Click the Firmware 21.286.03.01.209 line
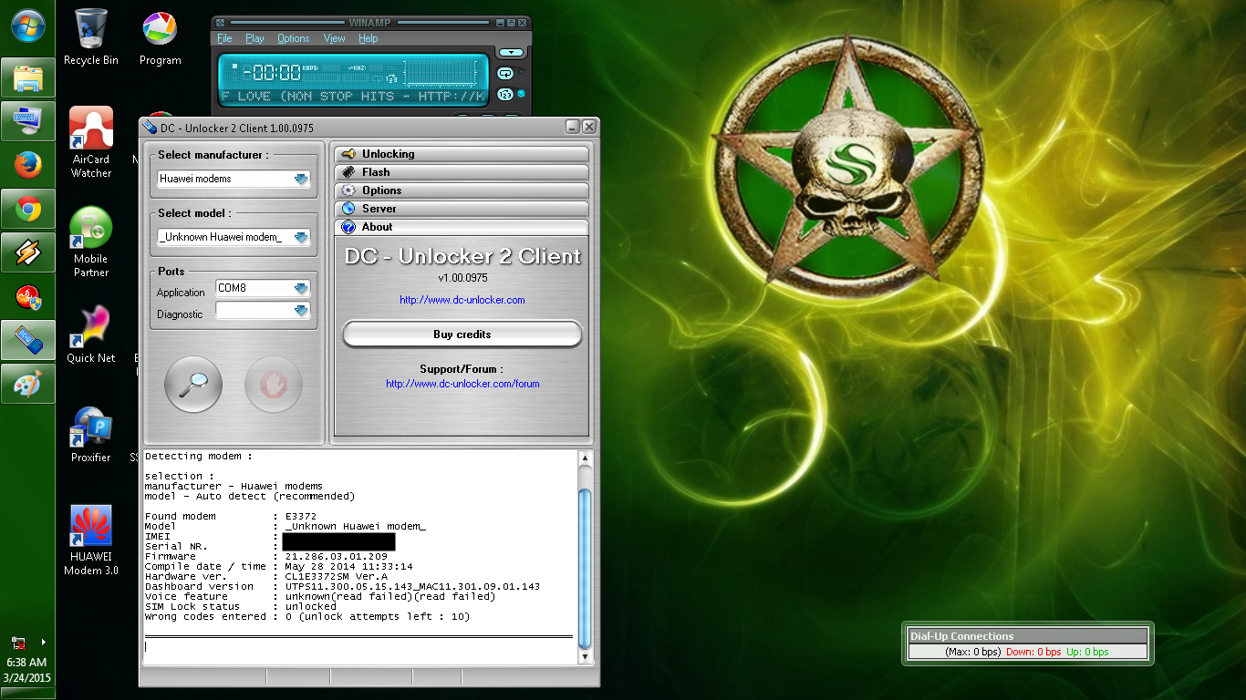Screen dimensions: 1246x700 pyautogui.click(x=266, y=556)
